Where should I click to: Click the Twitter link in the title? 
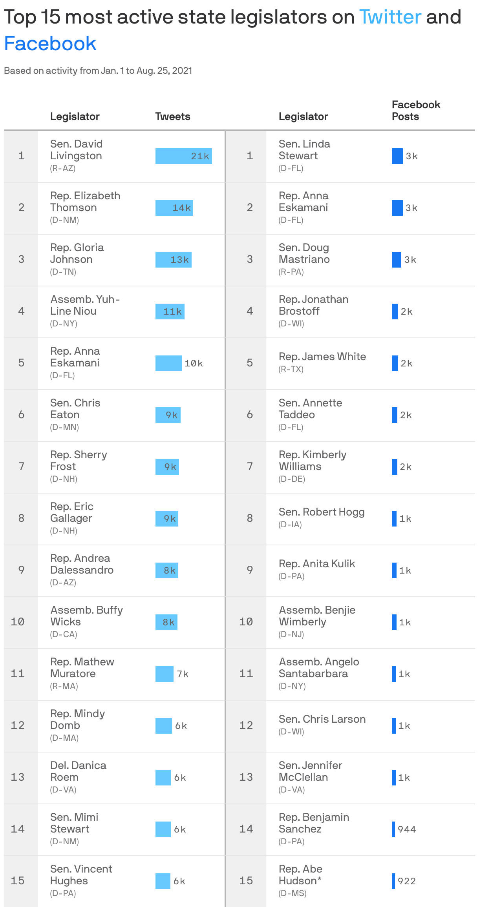390,17
